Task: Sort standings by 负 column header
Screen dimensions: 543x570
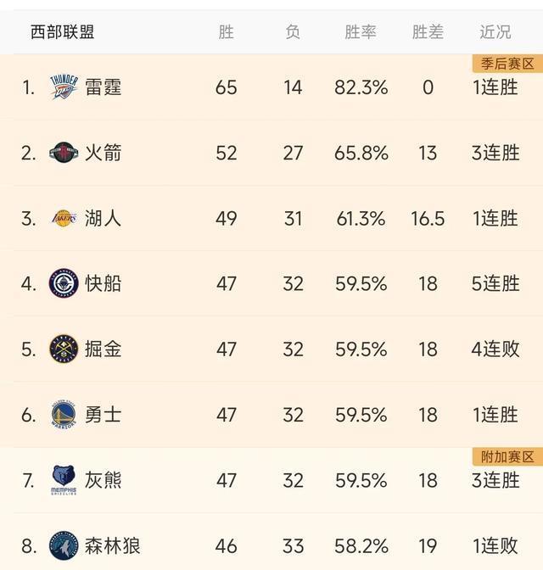Action: point(293,32)
